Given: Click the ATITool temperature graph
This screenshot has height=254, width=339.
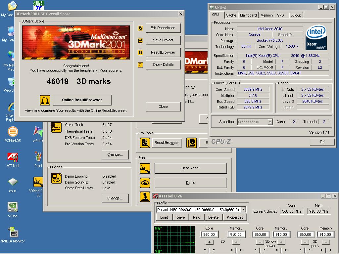Looking at the screenshot, I should tap(174, 240).
